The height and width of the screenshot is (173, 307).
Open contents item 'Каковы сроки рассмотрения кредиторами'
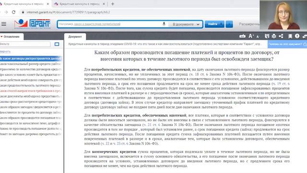coord(31,102)
